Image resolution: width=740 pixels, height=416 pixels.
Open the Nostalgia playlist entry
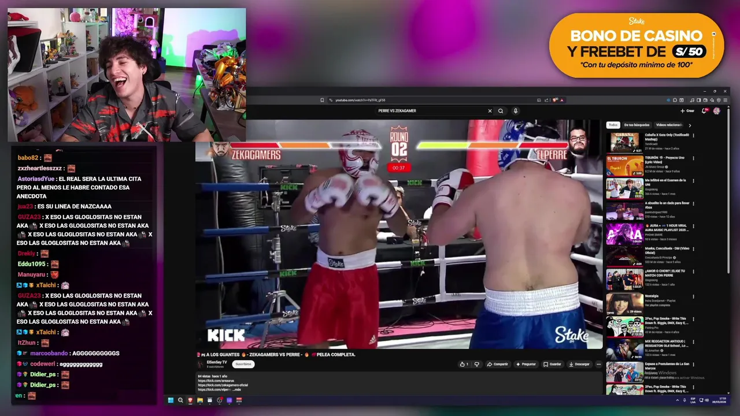[x=624, y=303]
